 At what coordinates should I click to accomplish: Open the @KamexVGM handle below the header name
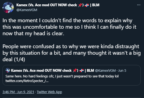[27, 10]
